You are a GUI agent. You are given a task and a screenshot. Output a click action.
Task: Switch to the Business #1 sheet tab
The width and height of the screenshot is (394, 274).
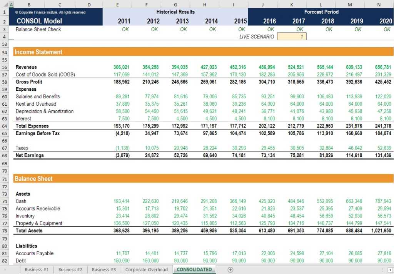click(36, 269)
